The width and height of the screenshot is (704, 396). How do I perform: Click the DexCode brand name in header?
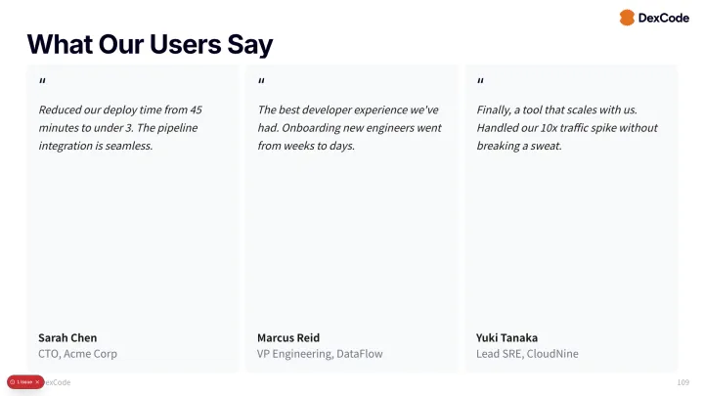tap(664, 18)
